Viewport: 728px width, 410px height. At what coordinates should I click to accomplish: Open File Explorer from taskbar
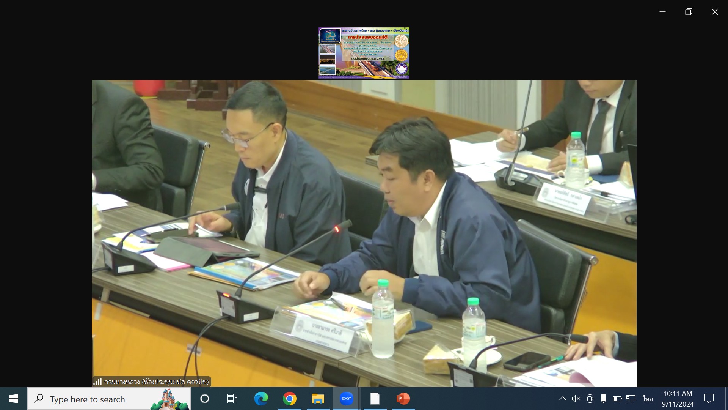pyautogui.click(x=318, y=399)
